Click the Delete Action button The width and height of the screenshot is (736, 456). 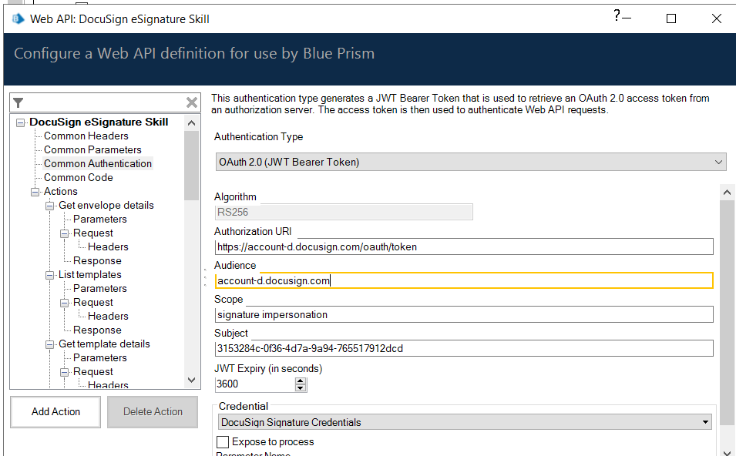(x=153, y=412)
